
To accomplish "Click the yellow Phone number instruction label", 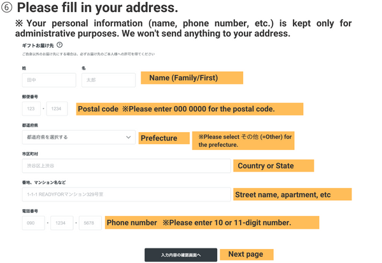I will pyautogui.click(x=211, y=223).
